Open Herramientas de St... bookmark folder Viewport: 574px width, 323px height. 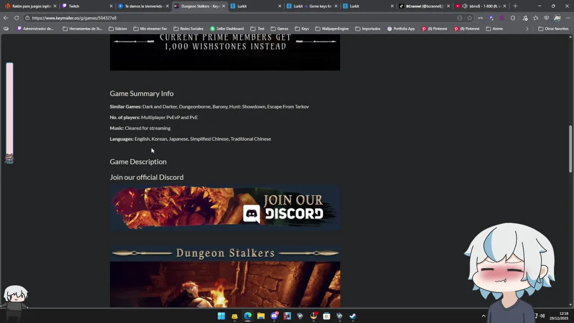tap(82, 29)
